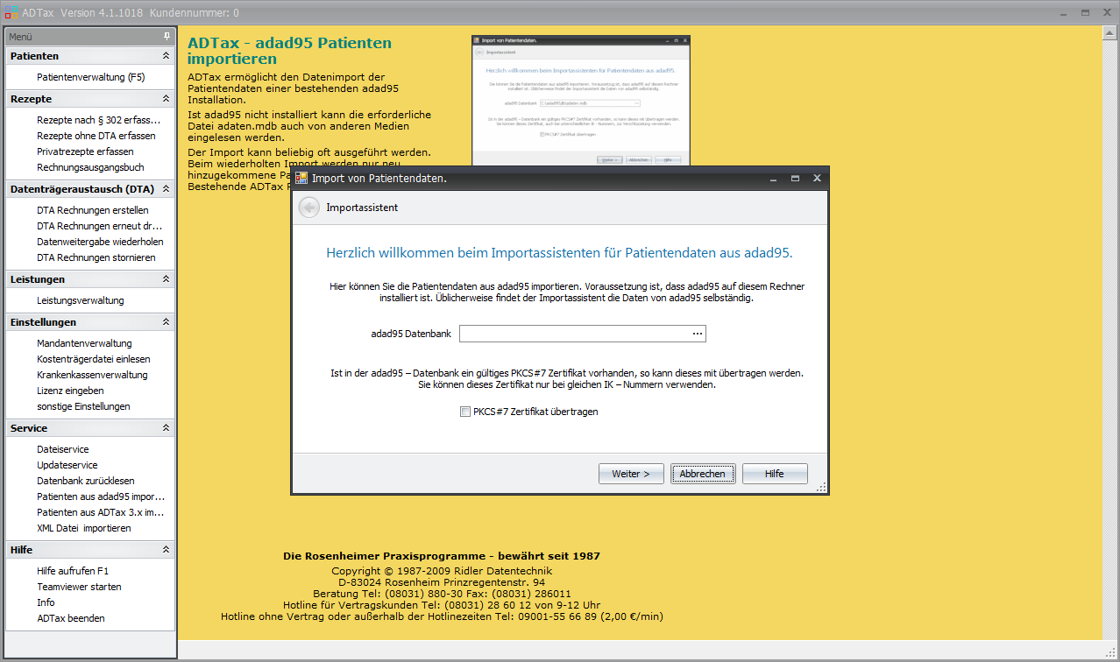Screen dimensions: 1120x662
Task: Collapse the Service menu section
Action: tap(166, 428)
